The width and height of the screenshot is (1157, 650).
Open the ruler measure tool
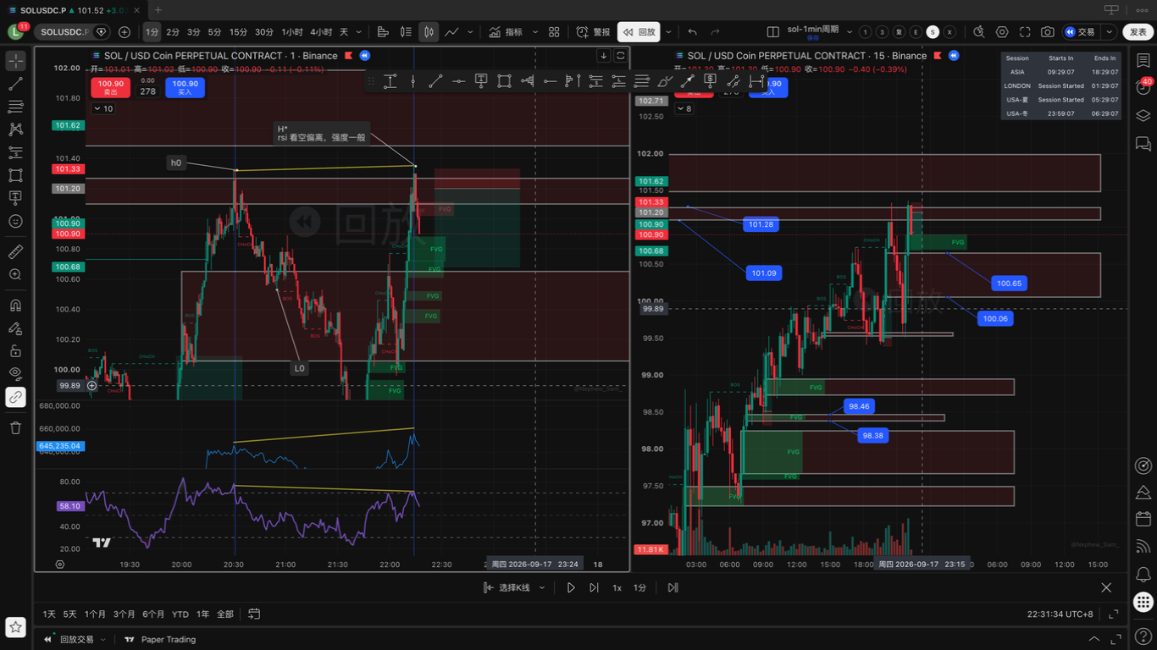point(15,252)
